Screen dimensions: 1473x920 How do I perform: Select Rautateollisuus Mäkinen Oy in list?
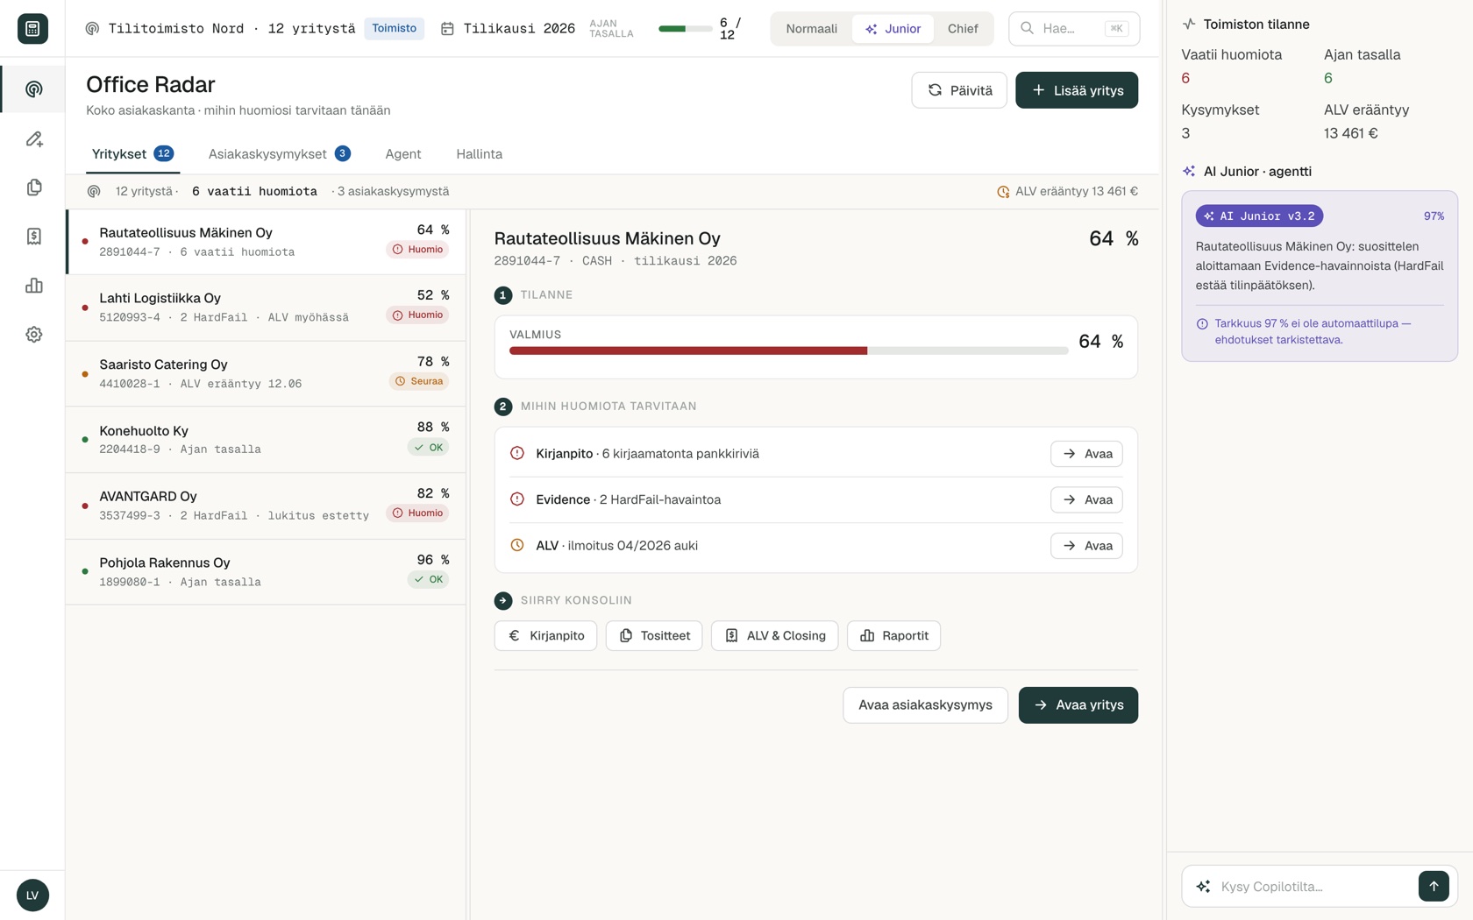coord(267,242)
